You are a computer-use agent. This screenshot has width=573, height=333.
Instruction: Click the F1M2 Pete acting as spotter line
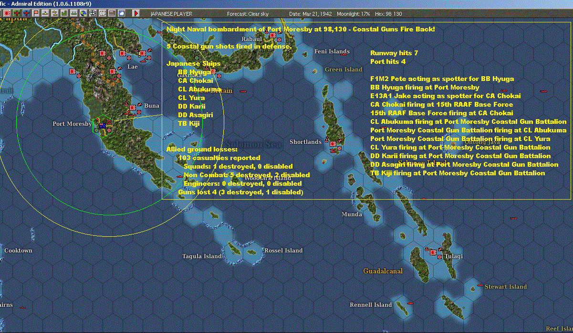click(442, 79)
